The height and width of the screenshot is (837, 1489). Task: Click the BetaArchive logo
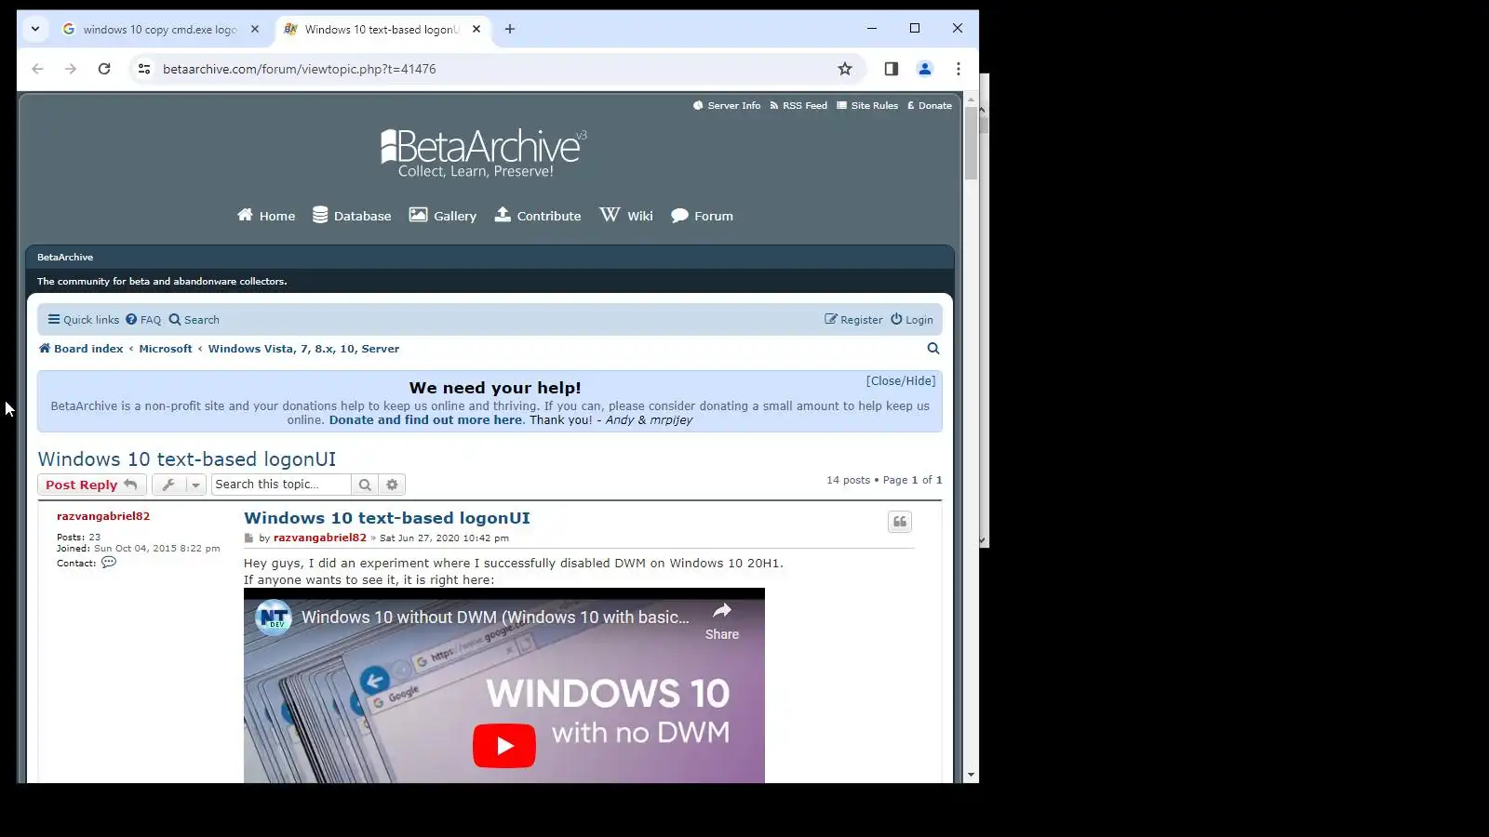pyautogui.click(x=484, y=153)
